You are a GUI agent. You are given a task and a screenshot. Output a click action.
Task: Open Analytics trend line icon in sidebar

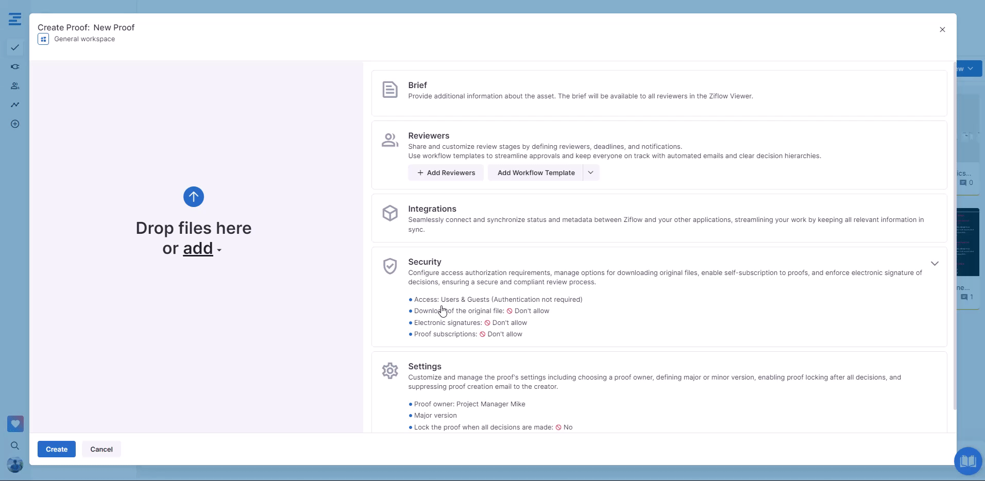[15, 105]
